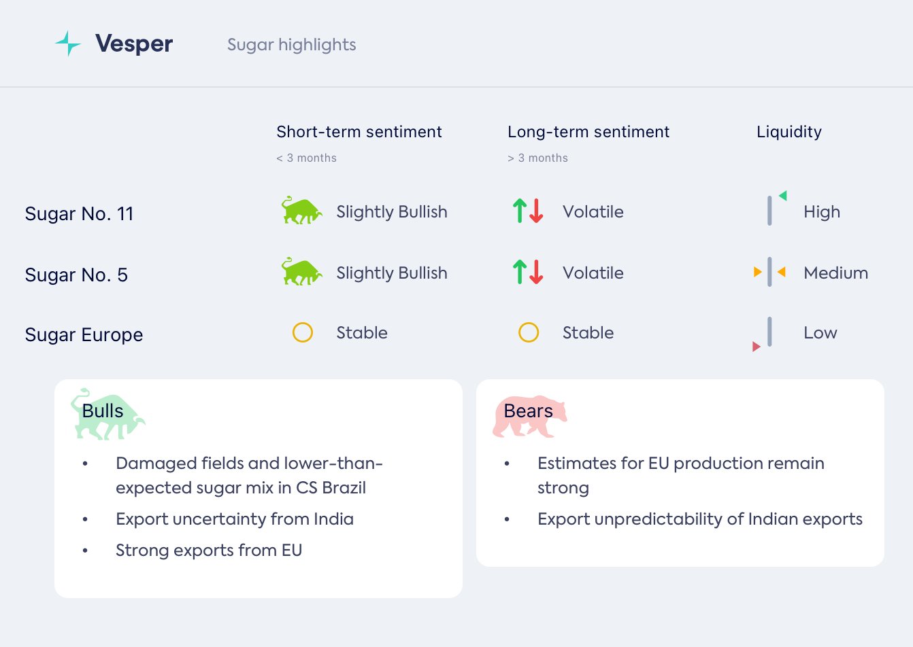The height and width of the screenshot is (647, 913).
Task: Click the pink bear icon in Bears card
Action: click(529, 416)
